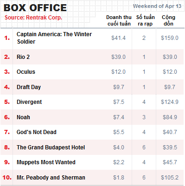Screen dimensions: 185x186
Task: Click the rank number 10. label
Action: click(7, 178)
